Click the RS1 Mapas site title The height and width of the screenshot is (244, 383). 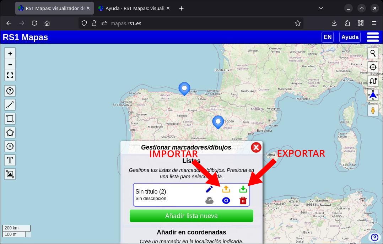[26, 37]
